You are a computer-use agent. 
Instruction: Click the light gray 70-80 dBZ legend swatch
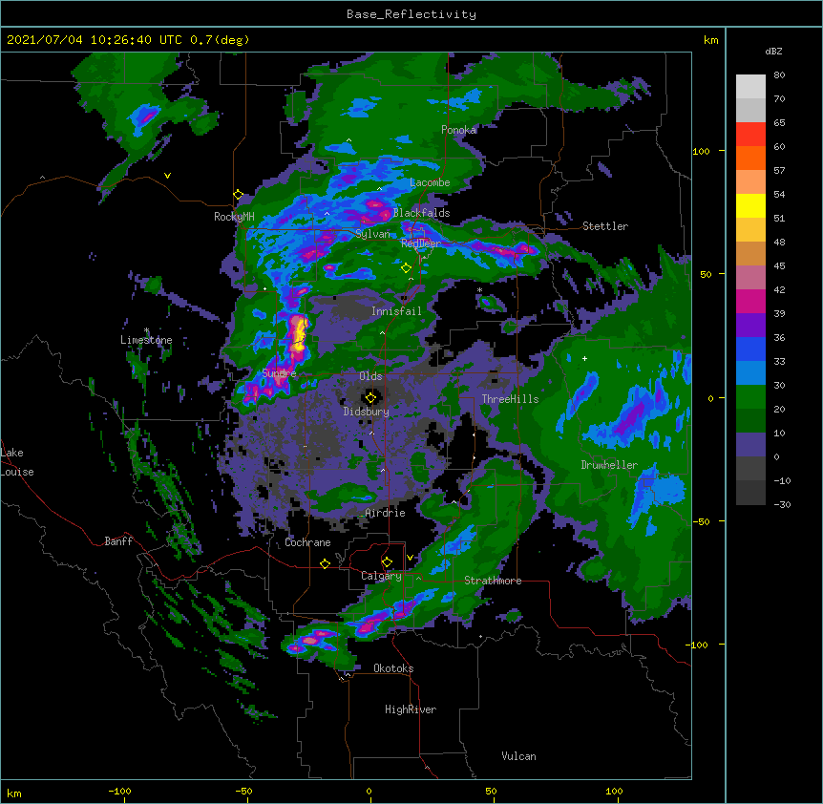750,86
